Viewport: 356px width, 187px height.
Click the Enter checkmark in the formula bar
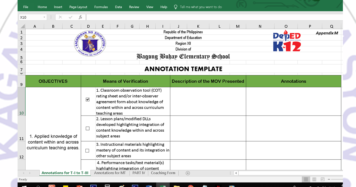click(70, 17)
